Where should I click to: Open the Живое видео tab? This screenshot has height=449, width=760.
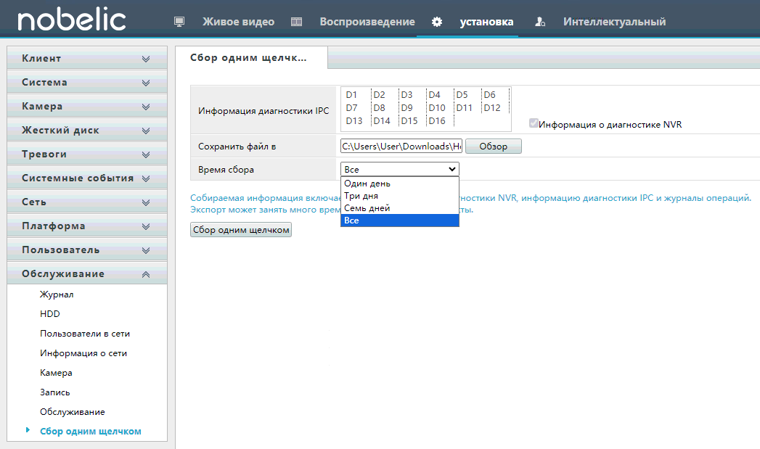click(x=239, y=22)
